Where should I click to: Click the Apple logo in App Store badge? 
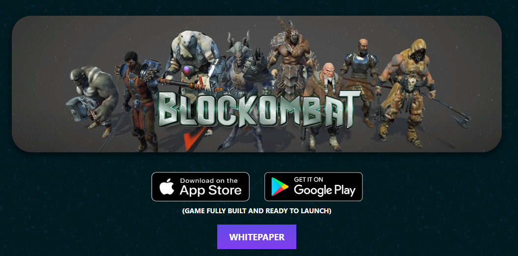(167, 187)
